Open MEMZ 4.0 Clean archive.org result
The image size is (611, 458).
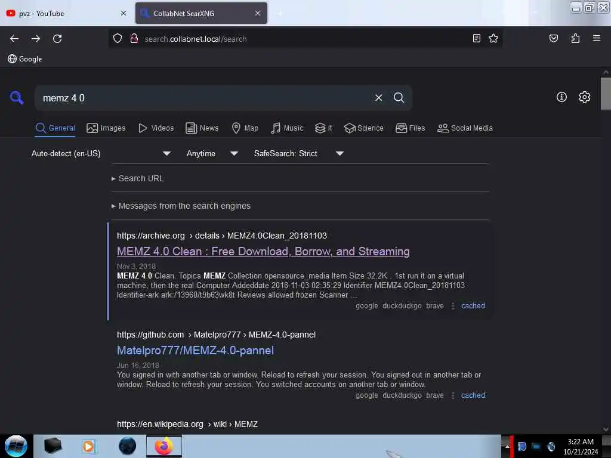263,252
